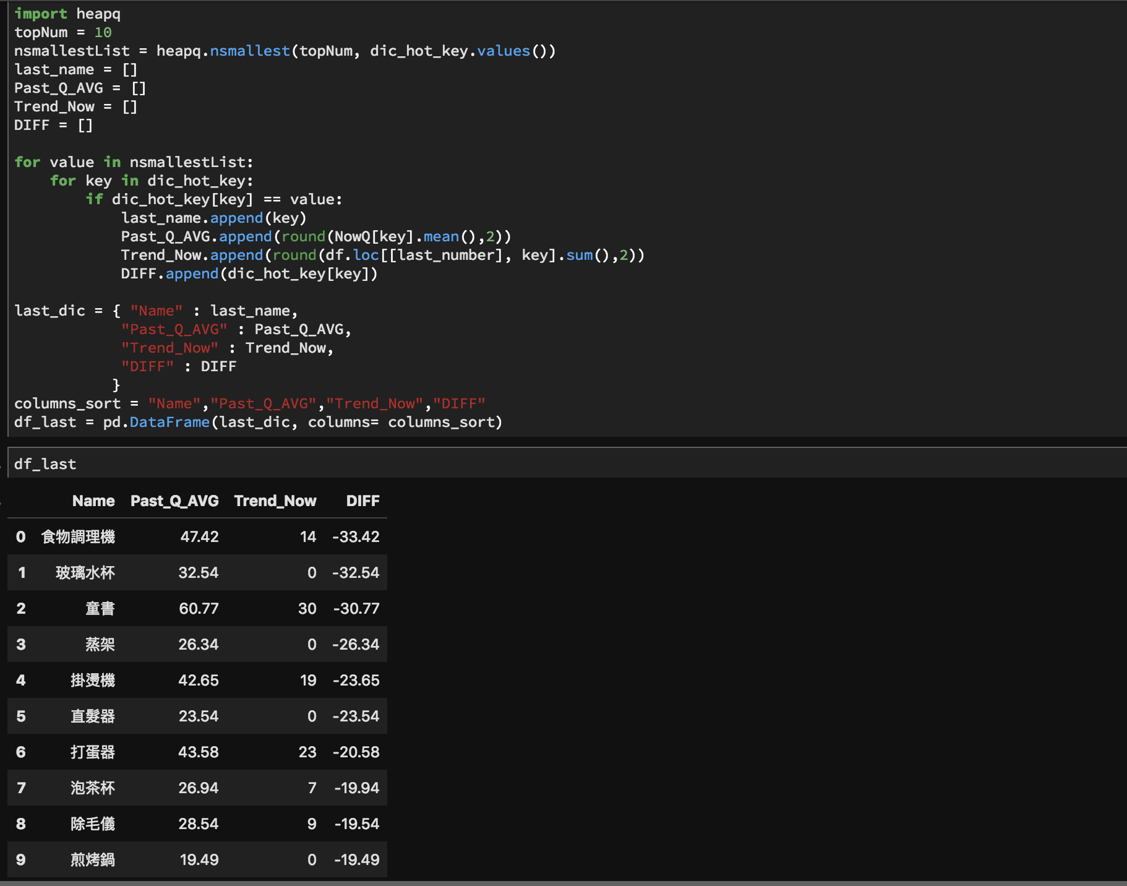Select the 泡茶杯 name cell
This screenshot has height=886, width=1127.
[93, 788]
